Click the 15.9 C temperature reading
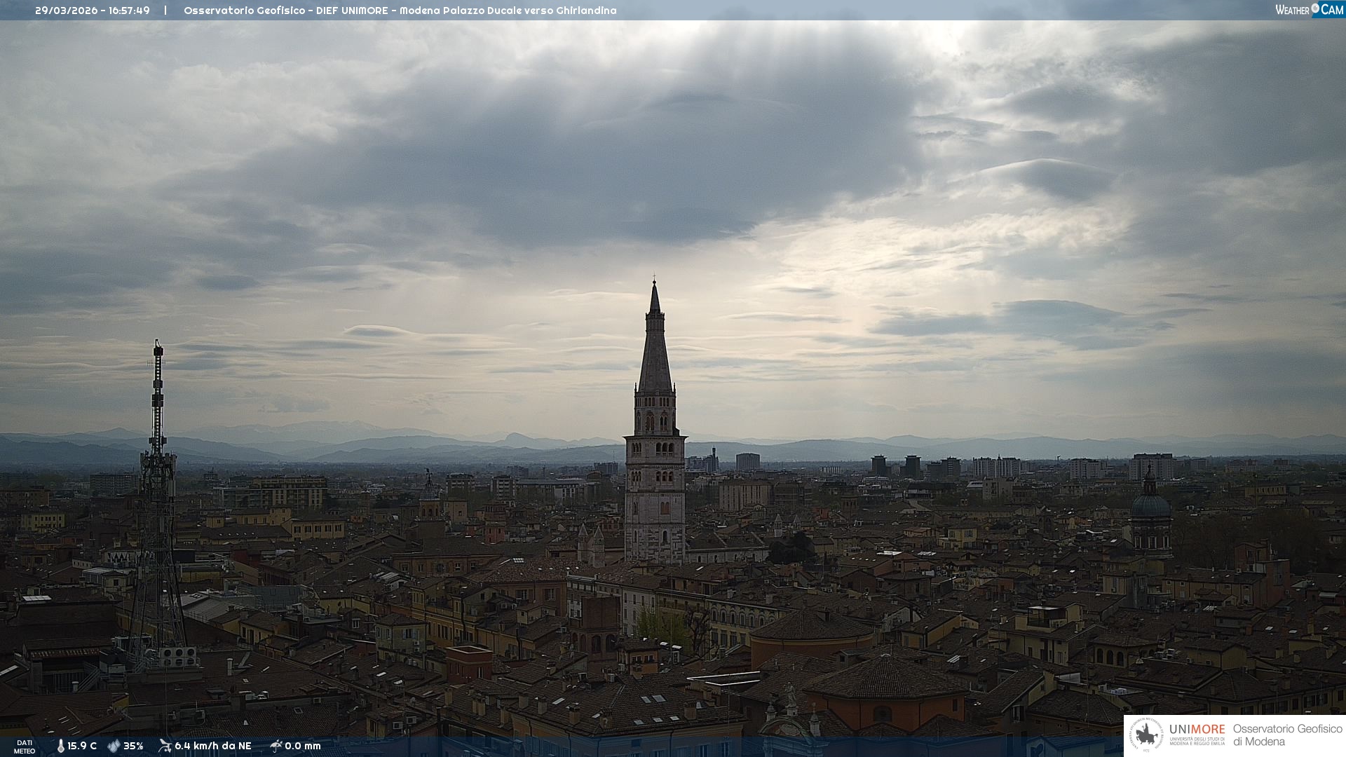Image resolution: width=1346 pixels, height=757 pixels. [x=82, y=746]
